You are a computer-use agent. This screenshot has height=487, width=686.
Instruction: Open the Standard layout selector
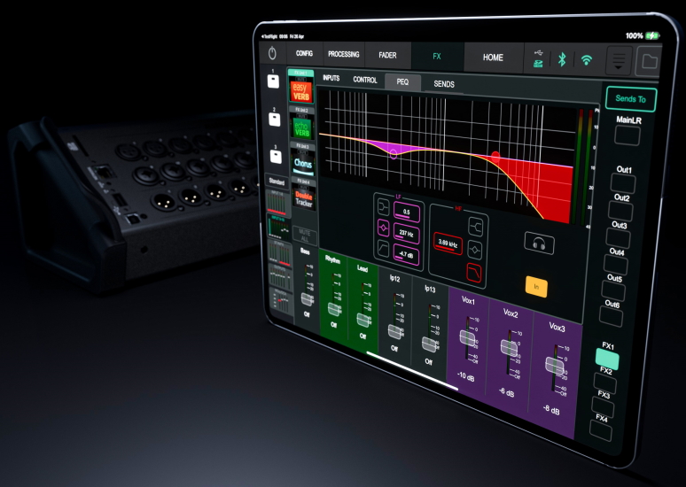[277, 182]
